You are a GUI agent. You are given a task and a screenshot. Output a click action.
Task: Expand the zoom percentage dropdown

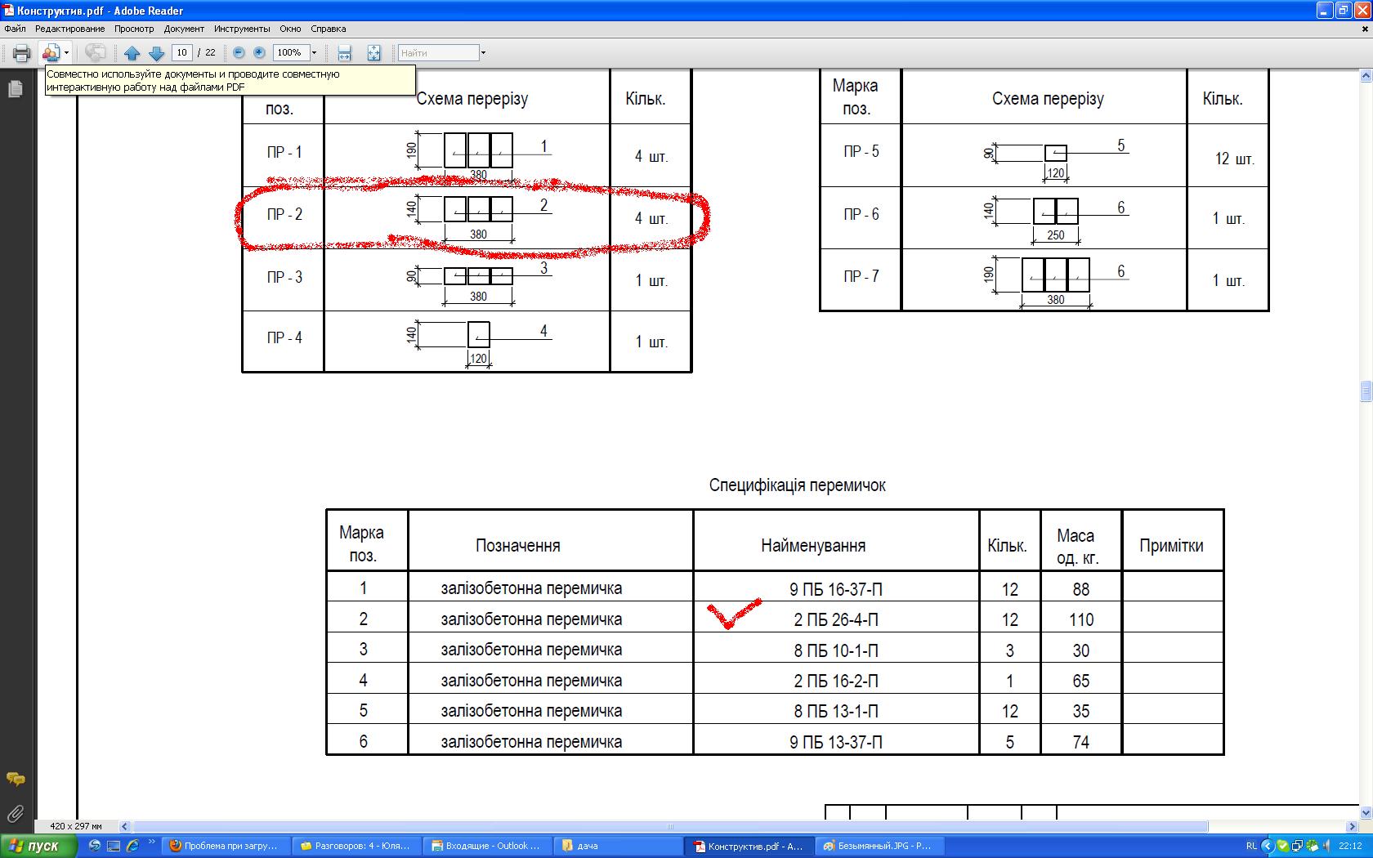[x=314, y=52]
